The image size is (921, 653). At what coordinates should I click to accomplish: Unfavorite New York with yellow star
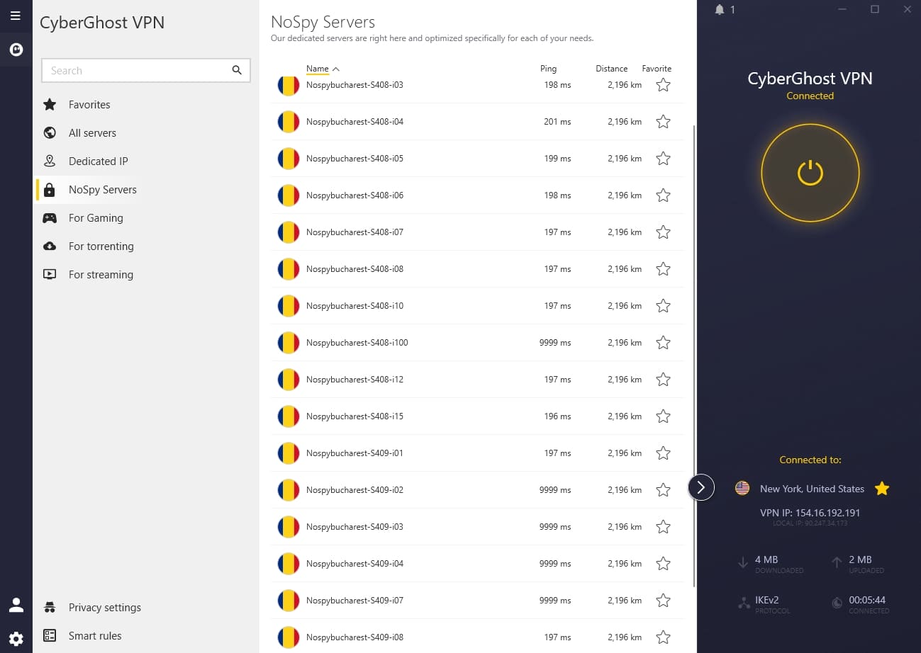882,488
